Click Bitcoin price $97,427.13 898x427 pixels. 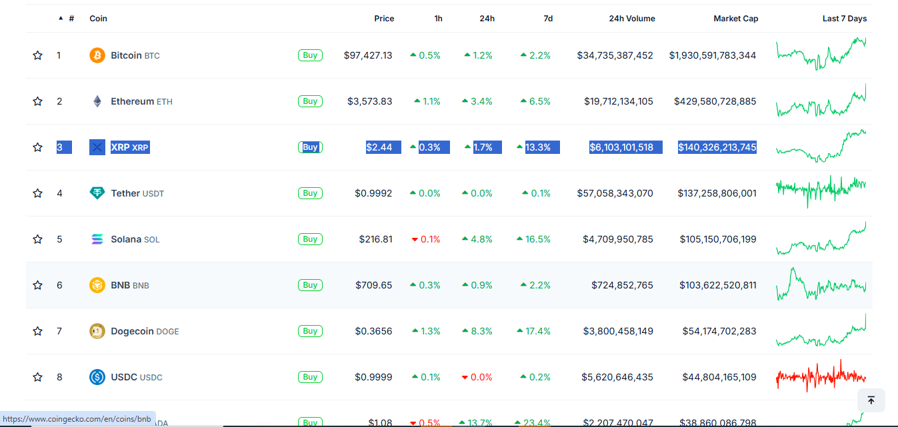[x=368, y=55]
